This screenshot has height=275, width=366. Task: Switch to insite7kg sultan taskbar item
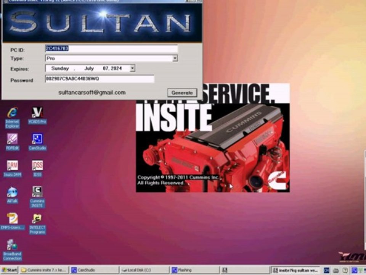(x=295, y=270)
